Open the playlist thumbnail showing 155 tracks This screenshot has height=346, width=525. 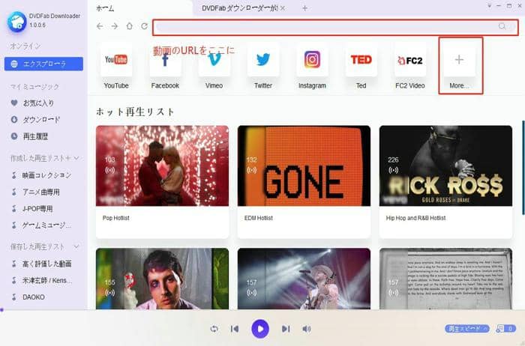(163, 279)
